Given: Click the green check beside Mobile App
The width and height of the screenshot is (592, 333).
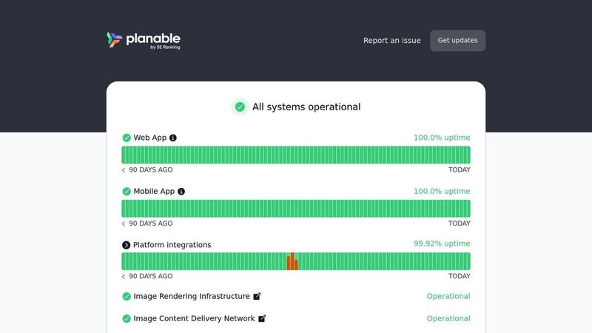Looking at the screenshot, I should 127,192.
